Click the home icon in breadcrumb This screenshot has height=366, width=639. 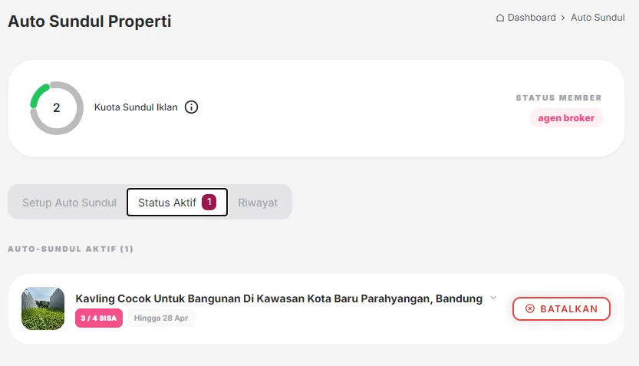(x=500, y=18)
